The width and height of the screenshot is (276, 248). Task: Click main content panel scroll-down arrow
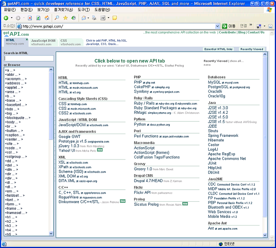[x=265, y=235]
